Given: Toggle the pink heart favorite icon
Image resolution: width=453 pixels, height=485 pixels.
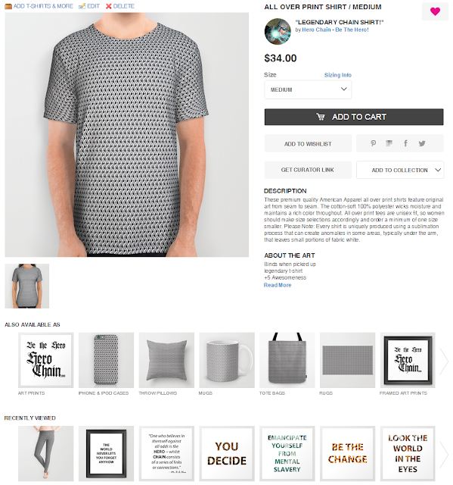Looking at the screenshot, I should [435, 11].
